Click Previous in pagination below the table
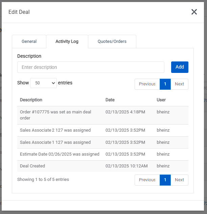The width and height of the screenshot is (207, 214). [147, 180]
